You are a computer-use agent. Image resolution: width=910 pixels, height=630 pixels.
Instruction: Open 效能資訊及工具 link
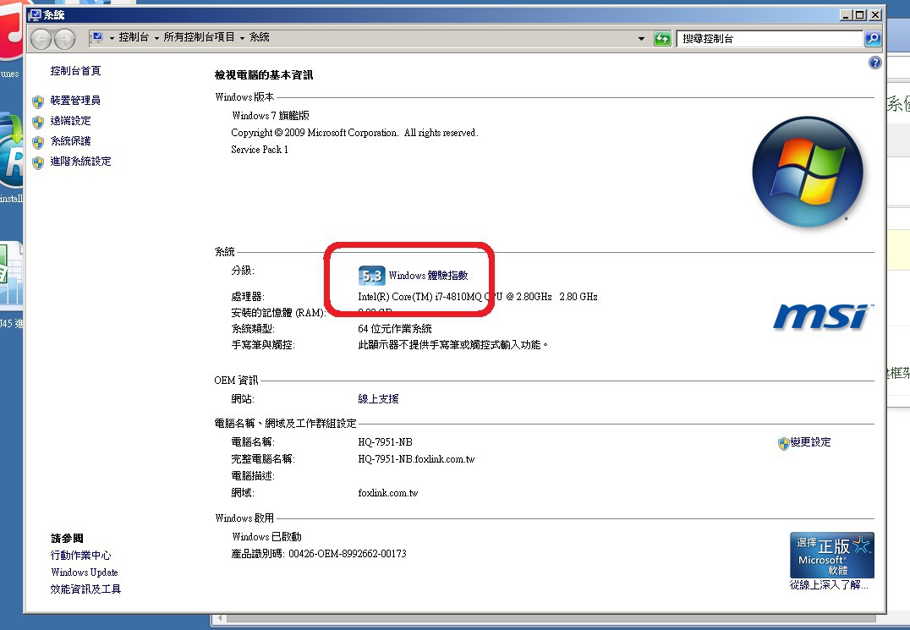(x=86, y=589)
